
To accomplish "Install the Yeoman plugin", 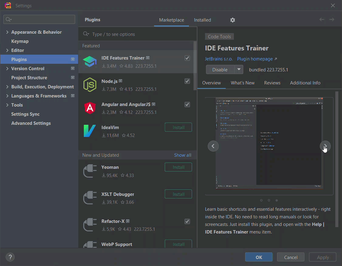I will click(x=178, y=167).
